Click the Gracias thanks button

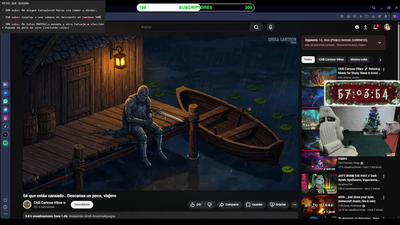(278, 205)
